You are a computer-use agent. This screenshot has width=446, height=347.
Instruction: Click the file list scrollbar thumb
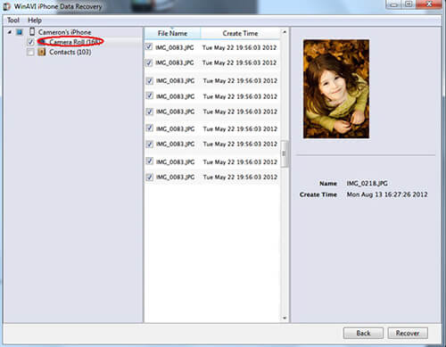(x=285, y=153)
